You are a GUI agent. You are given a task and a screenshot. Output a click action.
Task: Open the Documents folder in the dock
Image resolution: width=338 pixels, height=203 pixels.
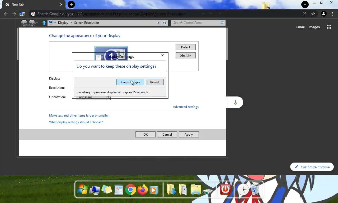click(183, 190)
